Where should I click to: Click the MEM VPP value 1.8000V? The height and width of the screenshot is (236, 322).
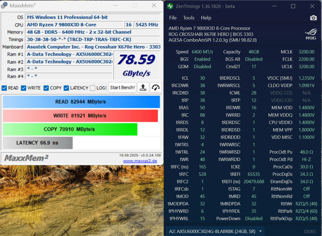coord(306,130)
